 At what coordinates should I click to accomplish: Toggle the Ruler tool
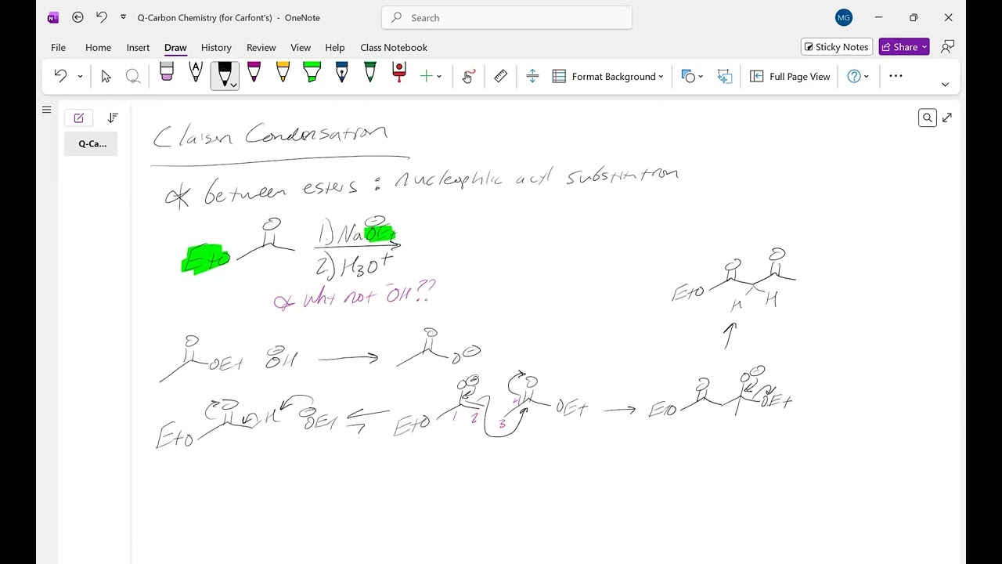[501, 76]
